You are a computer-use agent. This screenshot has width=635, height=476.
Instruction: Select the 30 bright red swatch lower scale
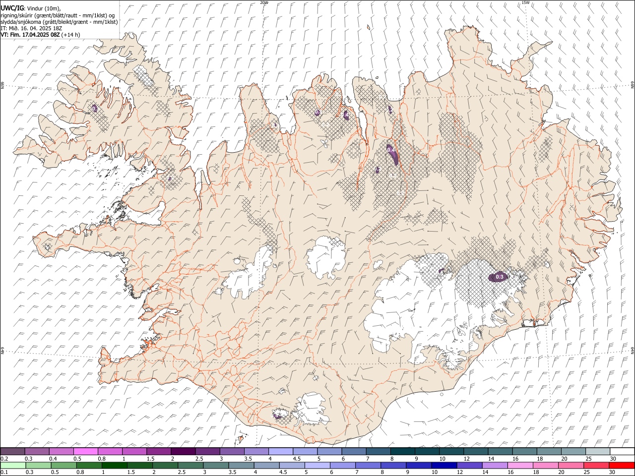[622, 465]
